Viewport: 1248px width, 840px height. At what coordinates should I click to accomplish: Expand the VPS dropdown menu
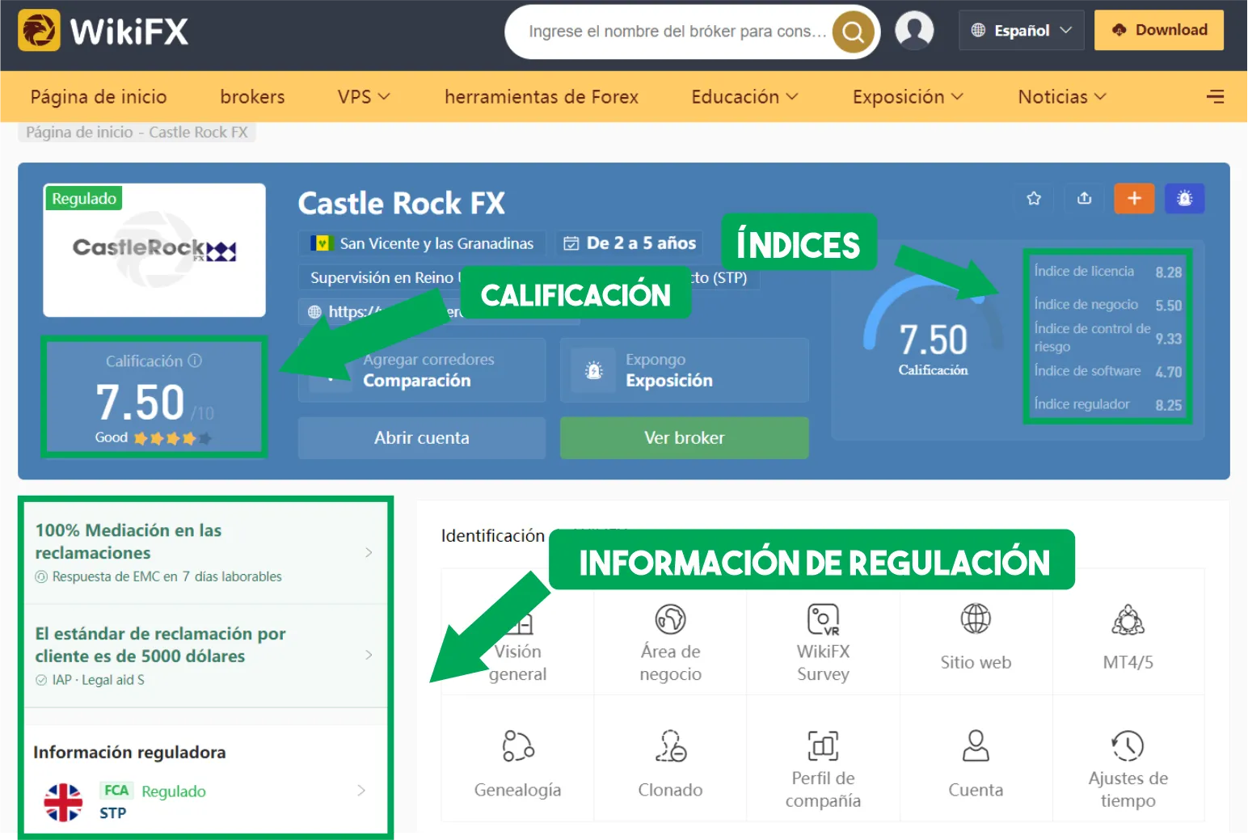364,97
